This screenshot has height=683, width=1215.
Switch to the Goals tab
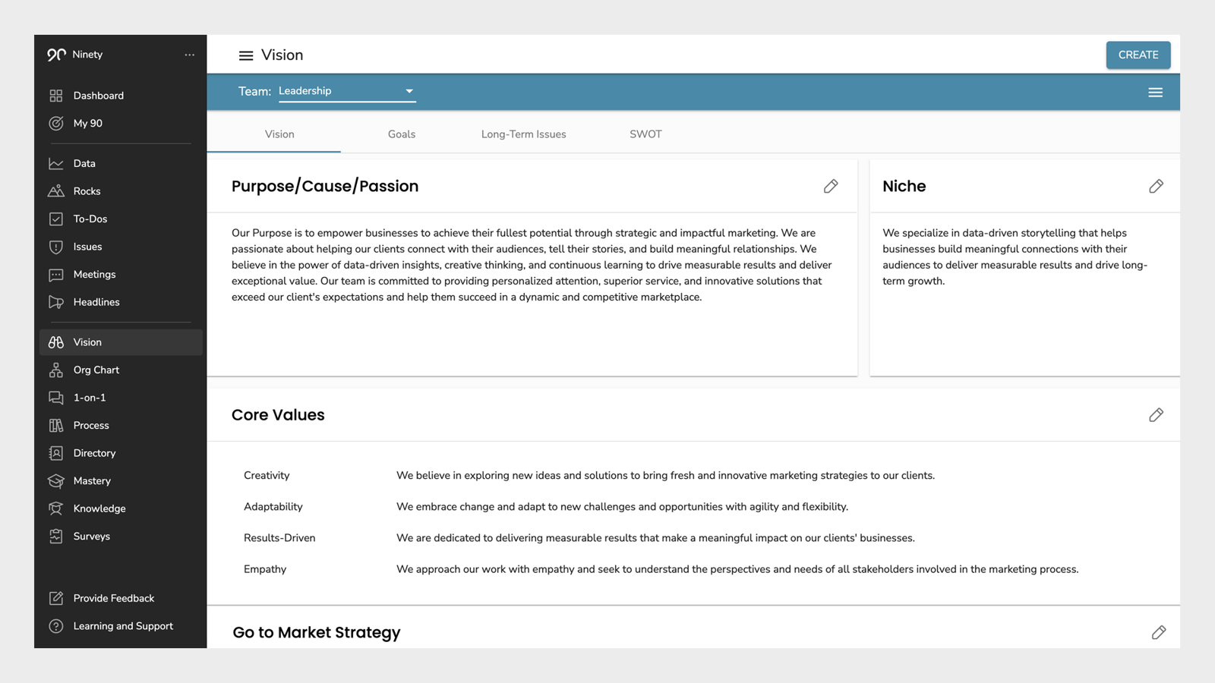401,134
